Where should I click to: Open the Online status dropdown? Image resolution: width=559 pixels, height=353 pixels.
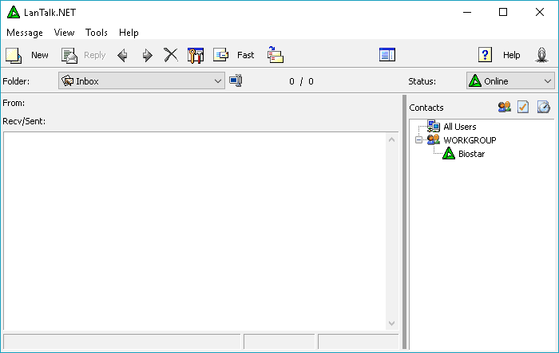510,80
